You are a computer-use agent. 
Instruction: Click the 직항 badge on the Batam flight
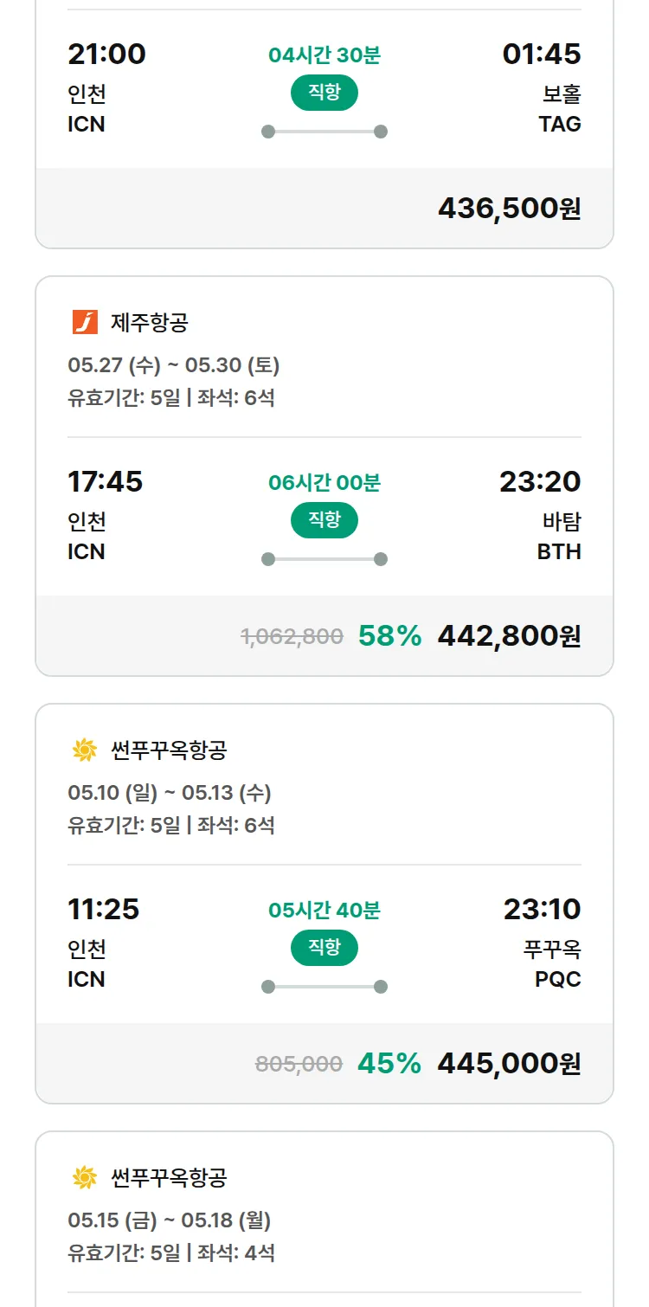(x=324, y=520)
